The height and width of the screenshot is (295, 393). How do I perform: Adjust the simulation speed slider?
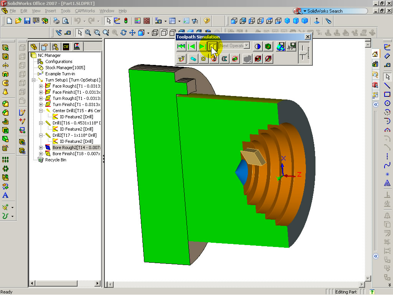[x=303, y=52]
